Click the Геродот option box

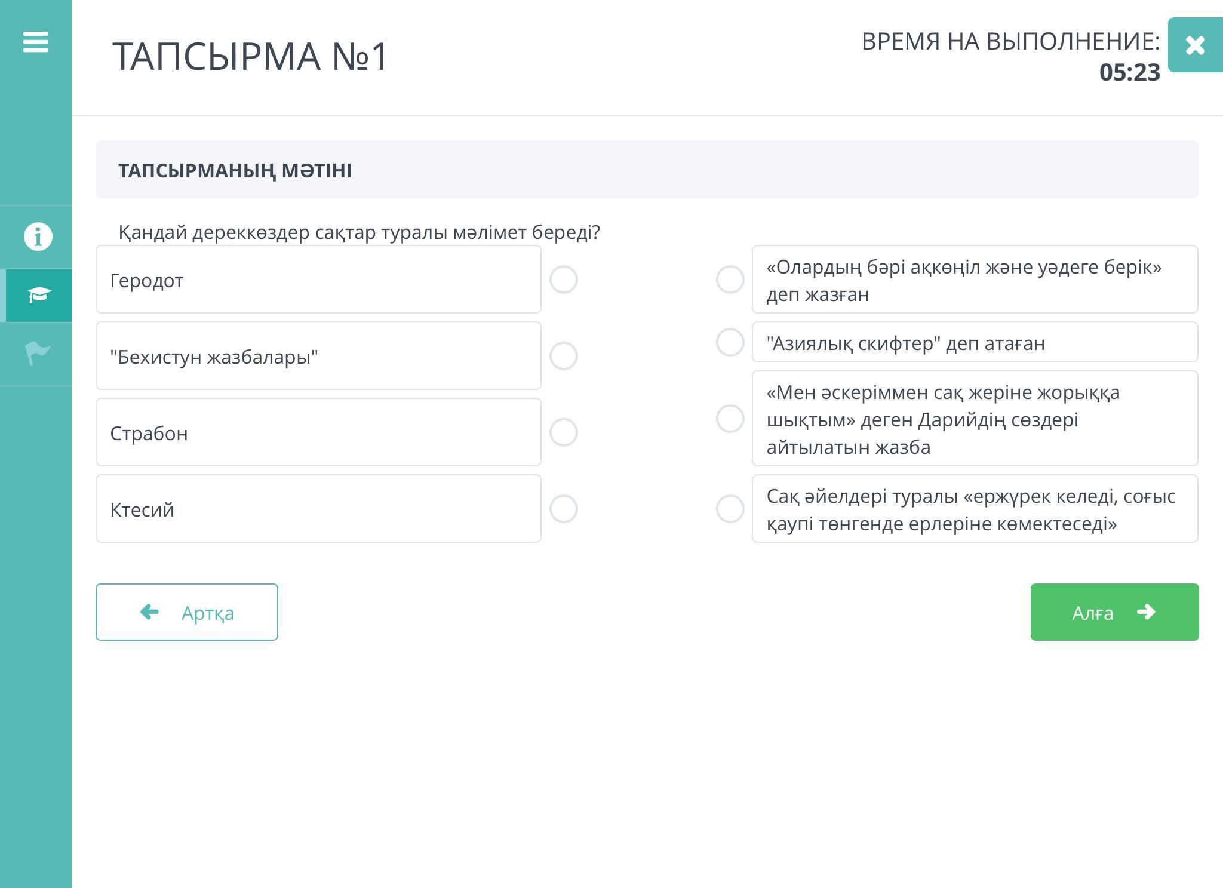(318, 279)
